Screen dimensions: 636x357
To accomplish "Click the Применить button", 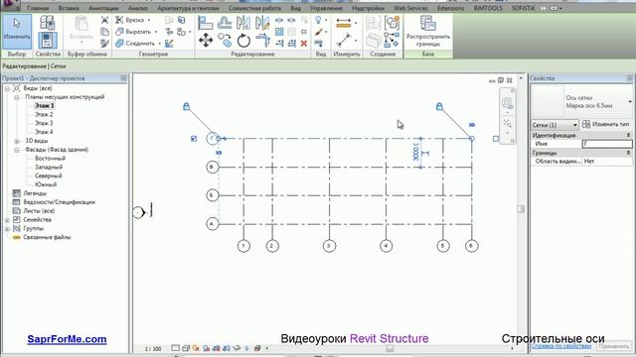I will pyautogui.click(x=614, y=346).
